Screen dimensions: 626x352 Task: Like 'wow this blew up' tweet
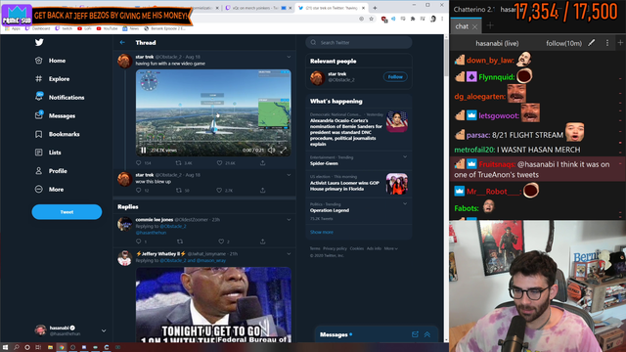[219, 191]
